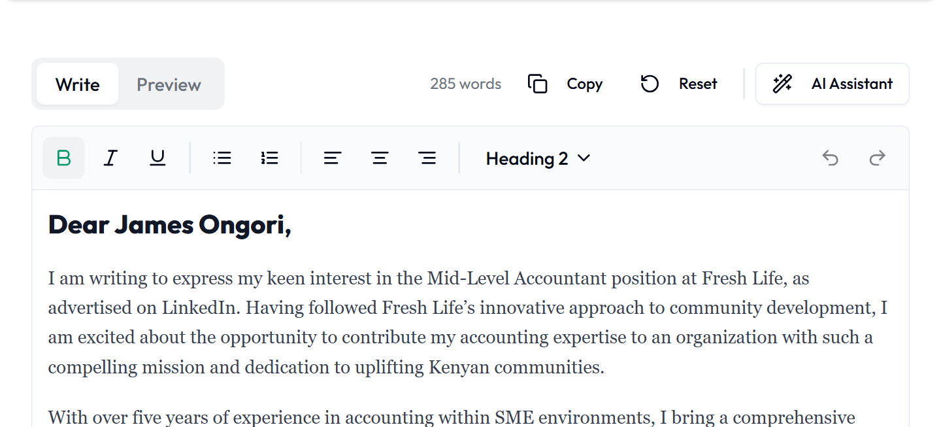The height and width of the screenshot is (427, 941).
Task: Switch to the Preview tab
Action: pyautogui.click(x=169, y=84)
